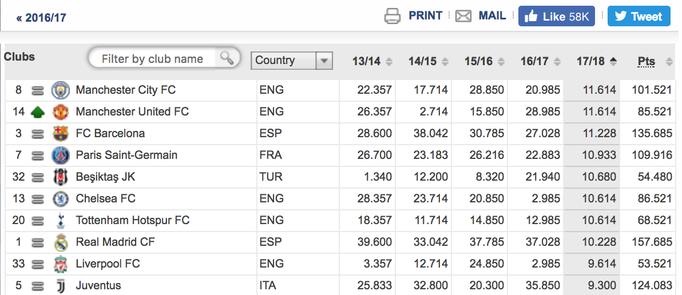The width and height of the screenshot is (682, 295).
Task: Click the MAIL link
Action: (x=493, y=15)
